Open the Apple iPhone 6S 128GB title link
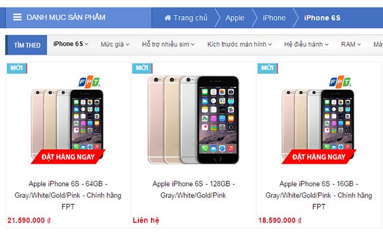The width and height of the screenshot is (383, 238). [x=193, y=189]
